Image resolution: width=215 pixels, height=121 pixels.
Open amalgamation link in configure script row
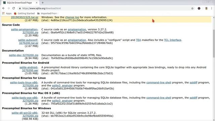point(77,40)
